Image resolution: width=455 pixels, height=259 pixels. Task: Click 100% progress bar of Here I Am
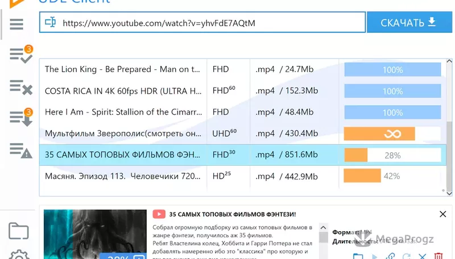point(392,112)
